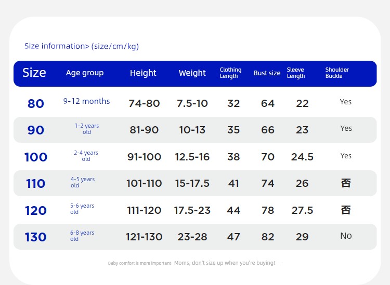Viewport: 390px width, 285px height.
Task: Click the 9-12 months age label
Action: point(86,101)
